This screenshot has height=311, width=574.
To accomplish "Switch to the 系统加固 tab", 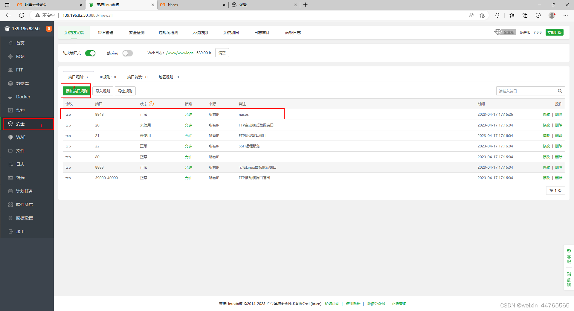I will point(231,33).
